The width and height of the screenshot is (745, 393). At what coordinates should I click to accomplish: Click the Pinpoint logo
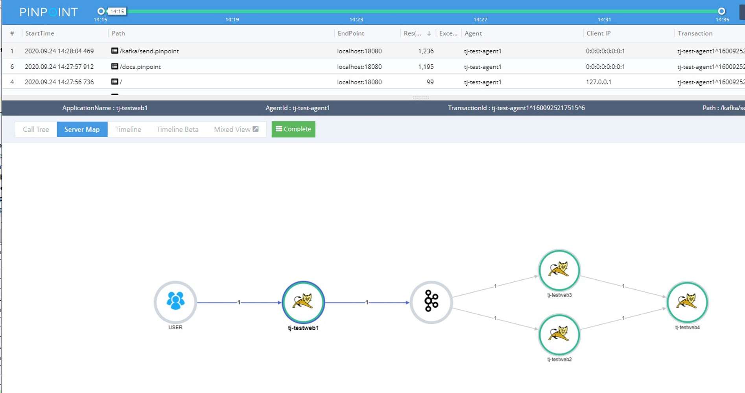49,12
